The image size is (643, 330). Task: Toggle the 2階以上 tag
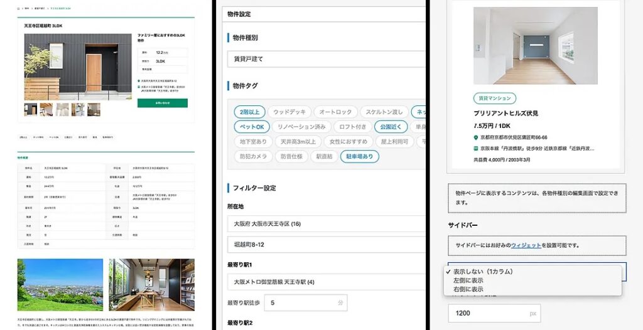click(x=249, y=112)
